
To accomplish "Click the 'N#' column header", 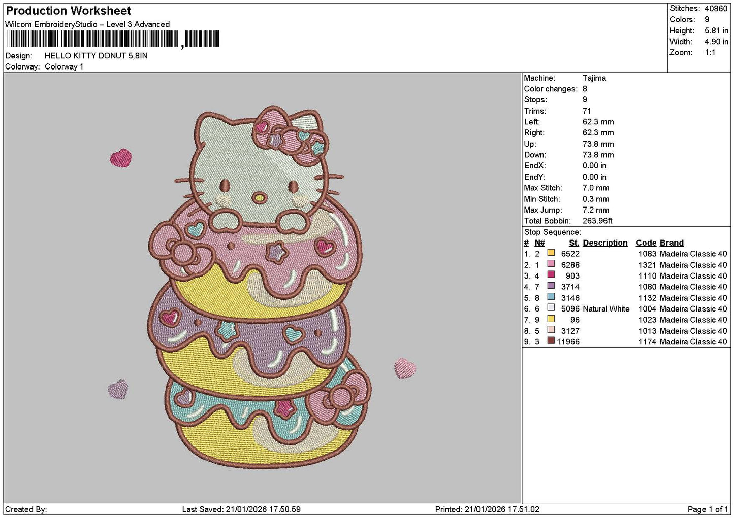I will pos(539,243).
